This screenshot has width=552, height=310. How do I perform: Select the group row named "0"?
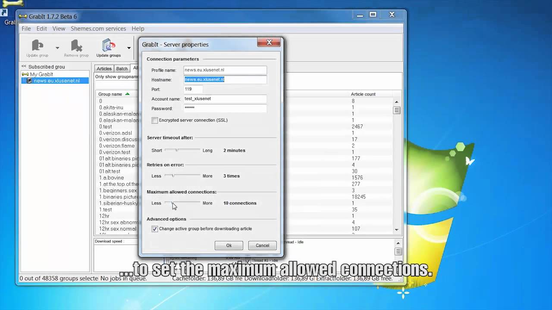pos(100,101)
